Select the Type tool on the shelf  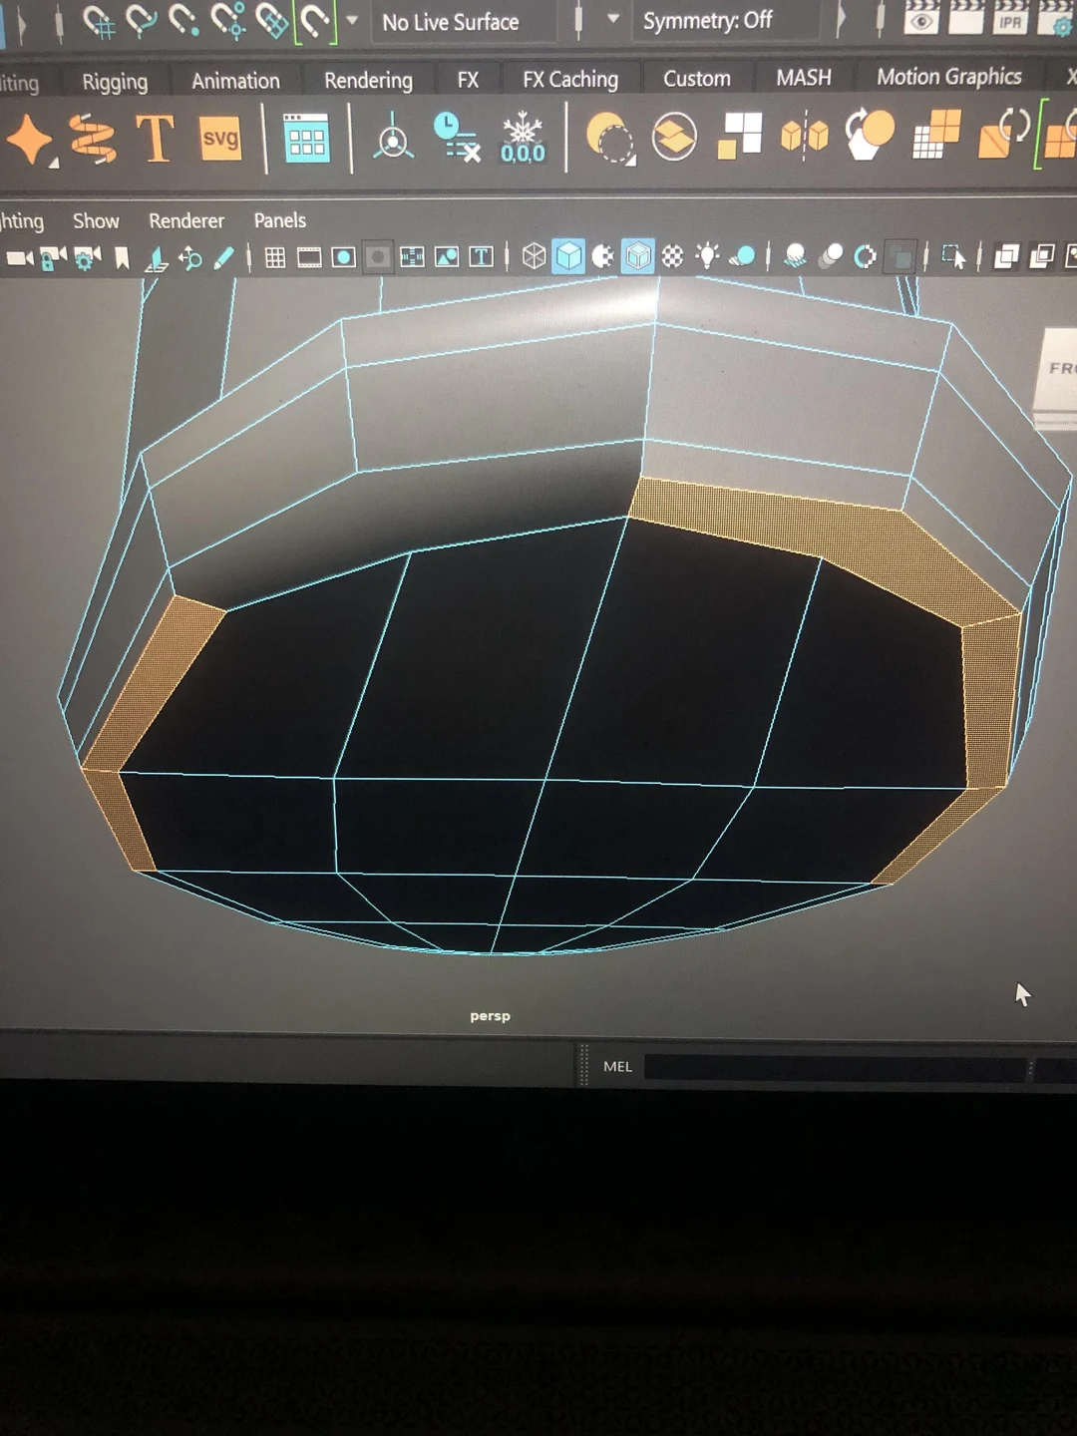[x=157, y=140]
